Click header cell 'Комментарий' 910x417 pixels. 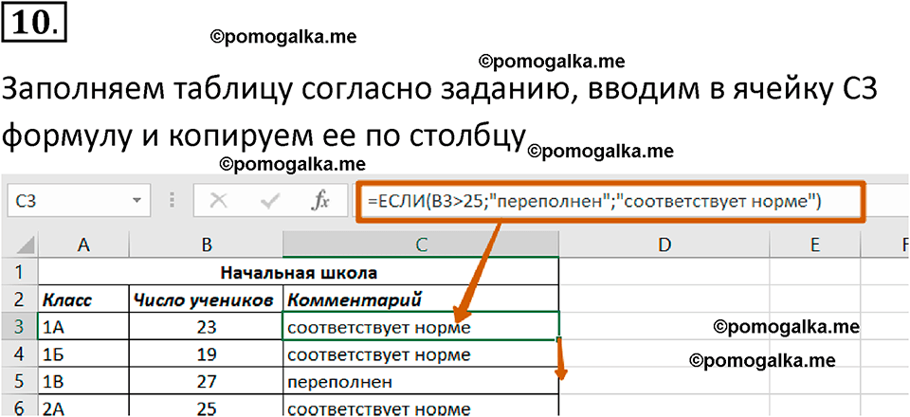click(421, 299)
